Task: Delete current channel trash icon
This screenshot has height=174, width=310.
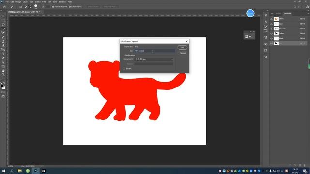Action: click(x=305, y=165)
